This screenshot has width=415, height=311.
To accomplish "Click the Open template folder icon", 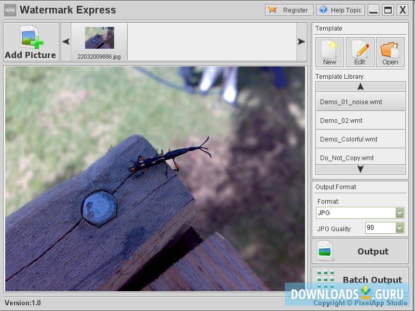I will [390, 48].
